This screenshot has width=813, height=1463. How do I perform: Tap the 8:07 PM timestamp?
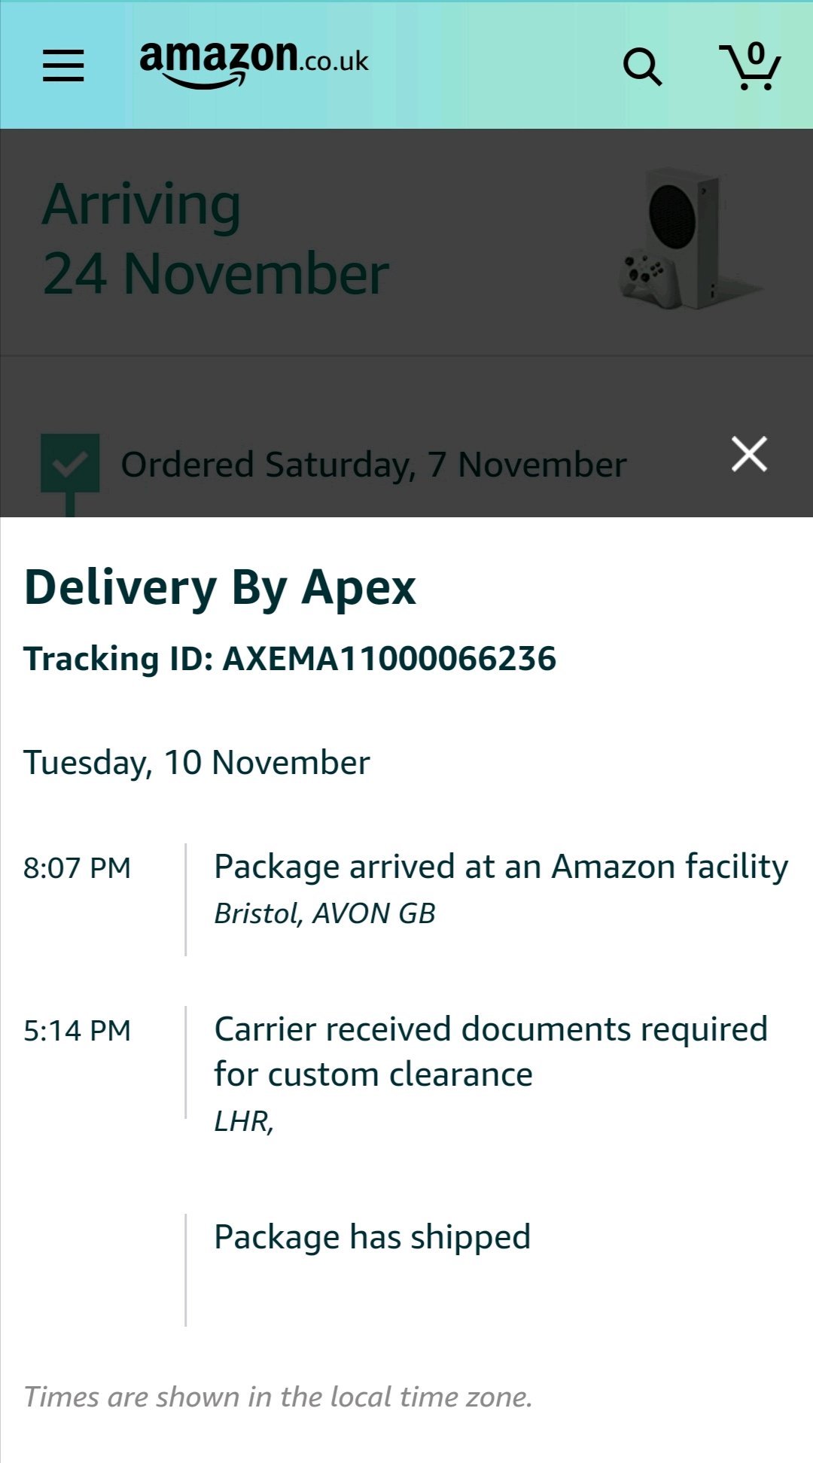[77, 868]
